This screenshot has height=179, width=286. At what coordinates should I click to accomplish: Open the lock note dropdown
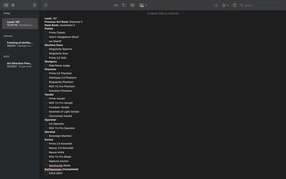225,5
